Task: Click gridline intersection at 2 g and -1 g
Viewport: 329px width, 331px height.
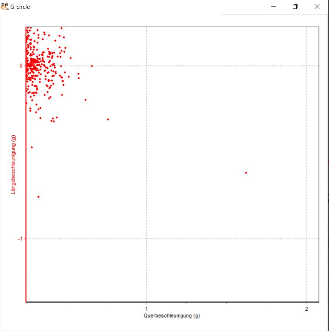Action: point(307,239)
